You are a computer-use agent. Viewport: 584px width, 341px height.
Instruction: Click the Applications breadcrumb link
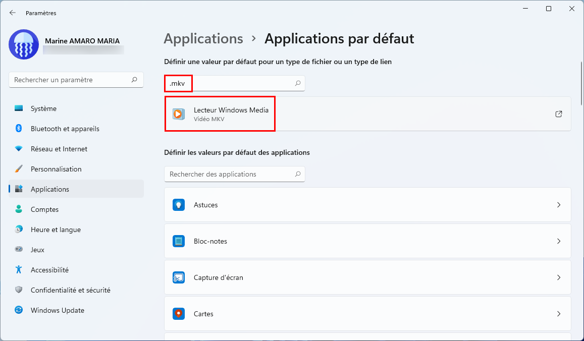click(203, 38)
